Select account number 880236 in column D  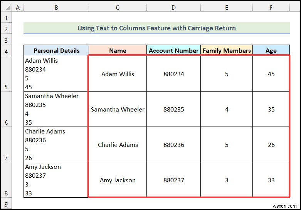173,145
